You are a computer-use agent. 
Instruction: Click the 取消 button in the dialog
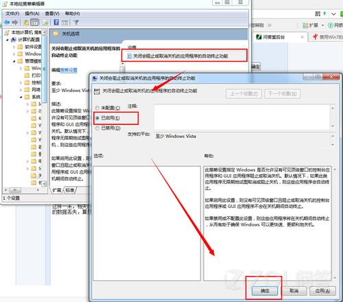coord(294,291)
